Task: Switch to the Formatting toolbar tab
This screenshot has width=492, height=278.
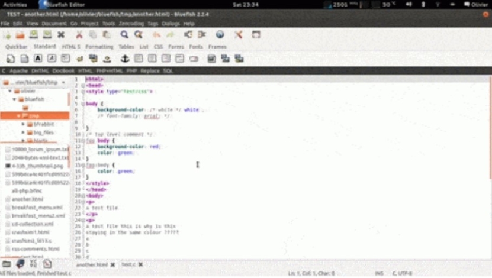Action: (99, 47)
